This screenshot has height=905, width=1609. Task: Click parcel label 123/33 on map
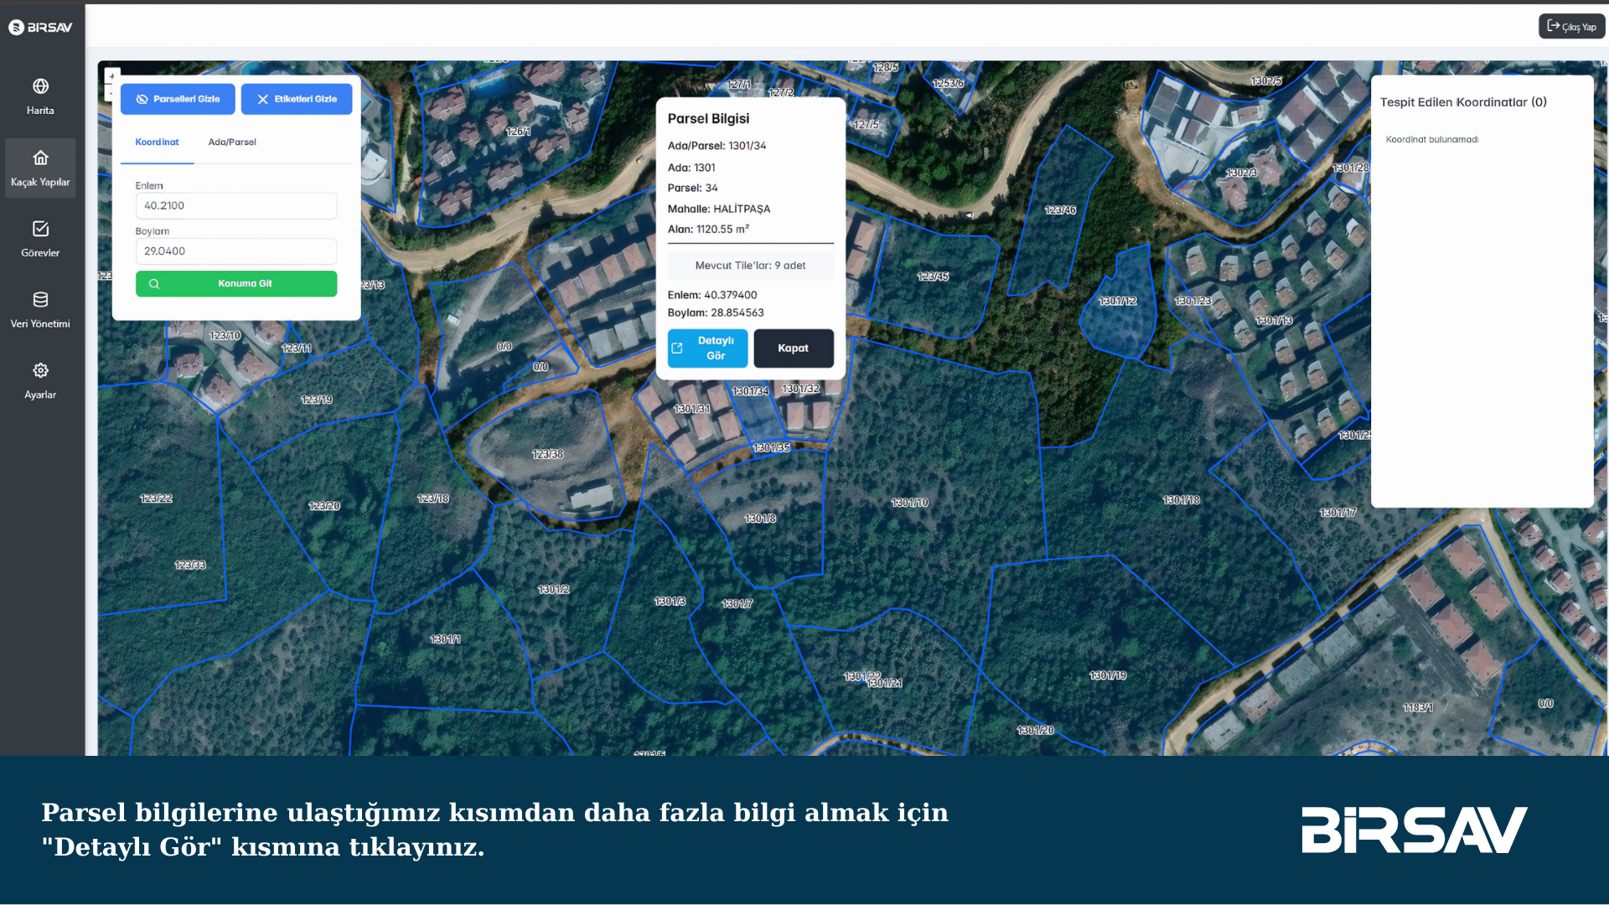pyautogui.click(x=189, y=565)
